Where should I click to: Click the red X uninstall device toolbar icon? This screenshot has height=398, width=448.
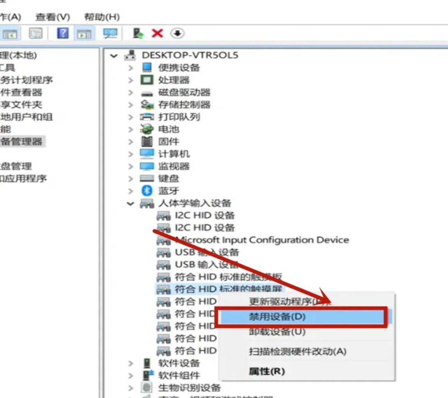157,33
